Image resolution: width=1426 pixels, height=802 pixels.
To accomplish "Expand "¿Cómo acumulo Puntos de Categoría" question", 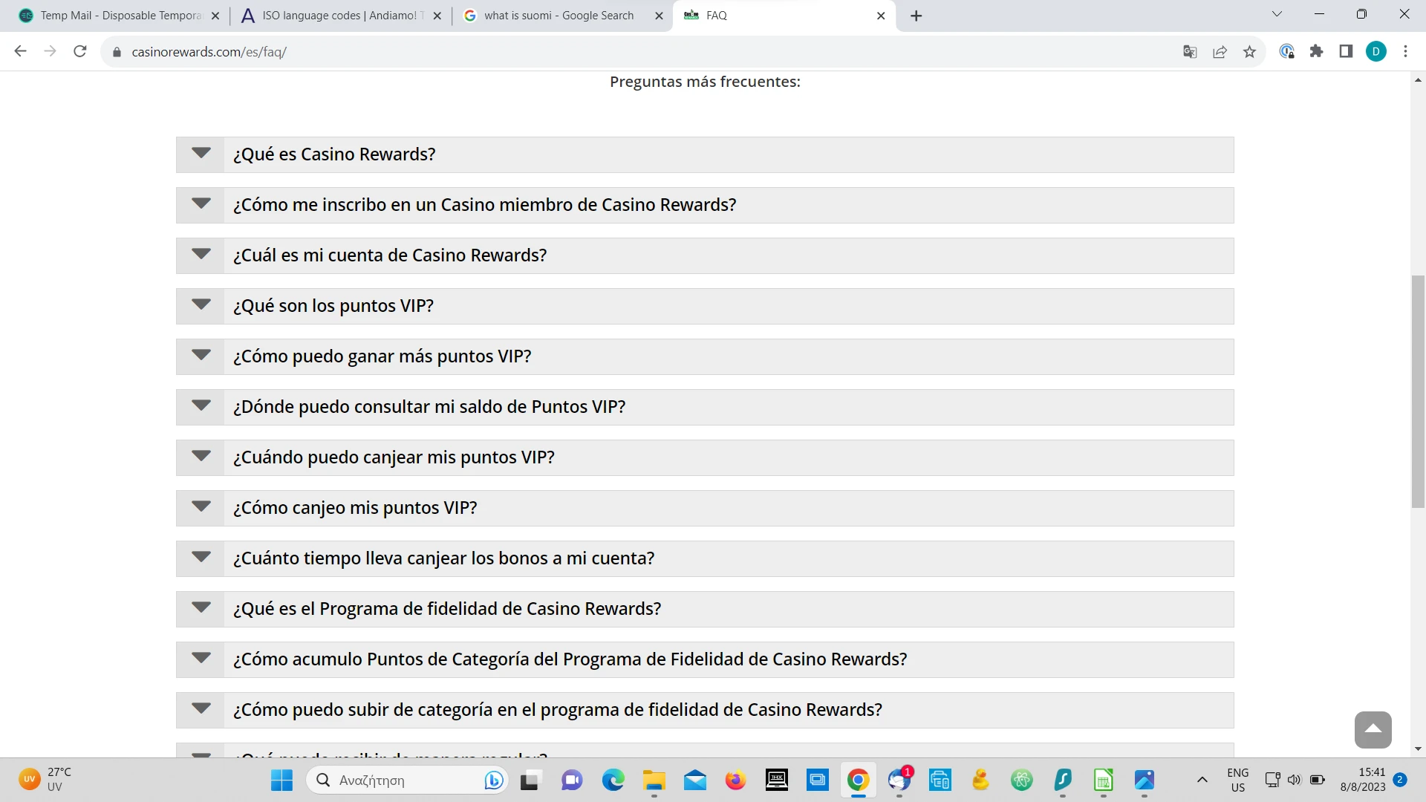I will click(705, 659).
